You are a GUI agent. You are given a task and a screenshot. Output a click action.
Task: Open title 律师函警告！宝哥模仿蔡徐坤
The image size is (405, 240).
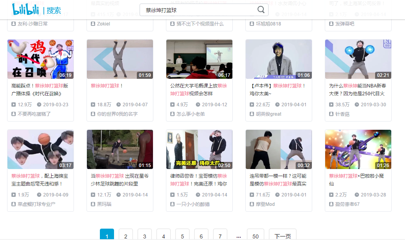pos(199,180)
